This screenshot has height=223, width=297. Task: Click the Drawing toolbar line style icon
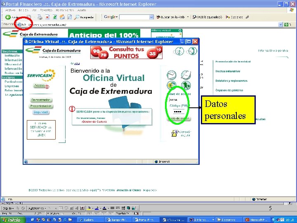click(x=112, y=208)
